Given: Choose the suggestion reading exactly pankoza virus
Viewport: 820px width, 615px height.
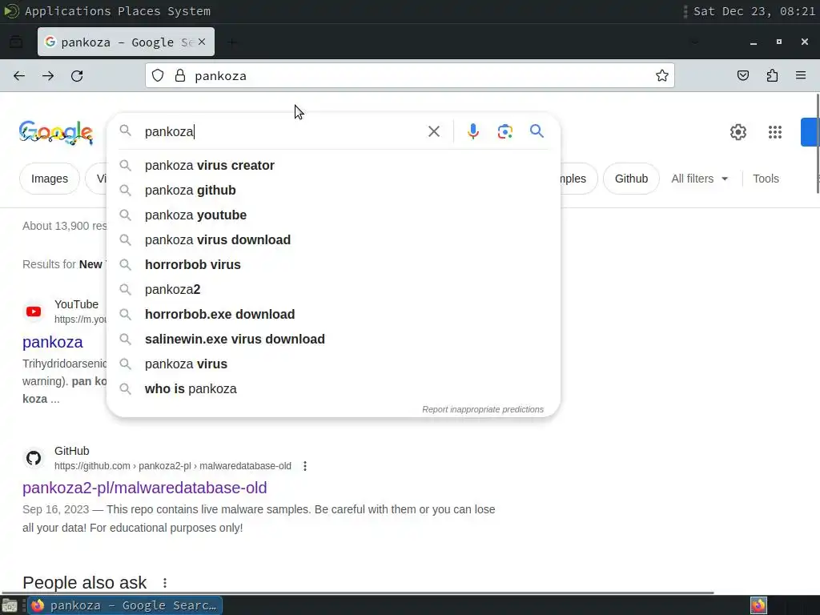Looking at the screenshot, I should coord(333,364).
